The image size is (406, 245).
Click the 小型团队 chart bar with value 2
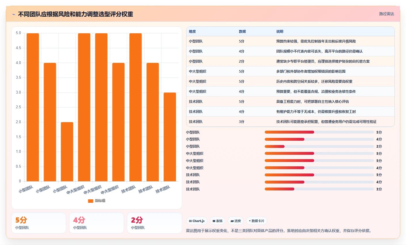67,152
